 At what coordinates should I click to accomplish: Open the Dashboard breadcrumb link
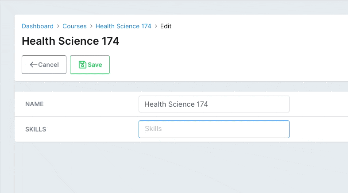point(38,26)
